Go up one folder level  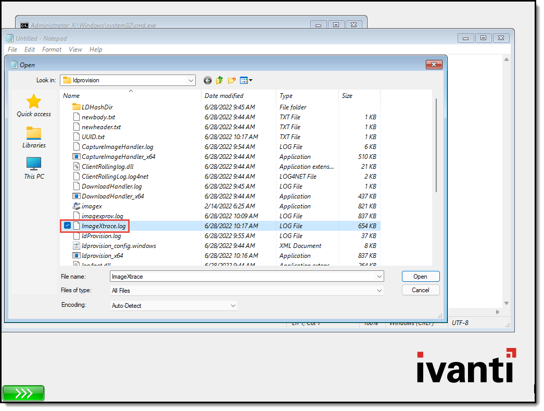[219, 80]
